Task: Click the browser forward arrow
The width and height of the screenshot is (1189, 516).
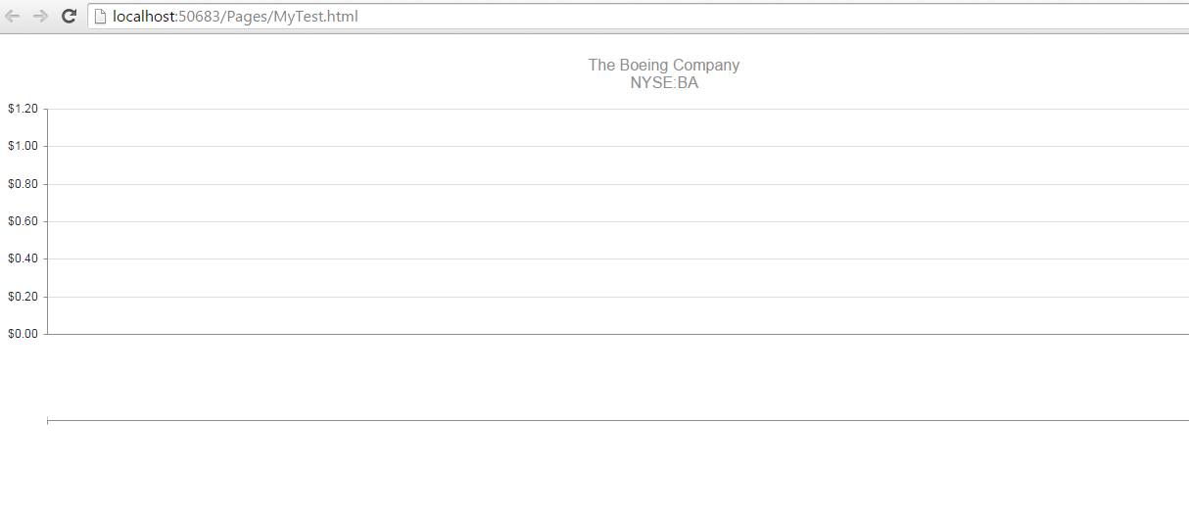Action: pos(41,16)
